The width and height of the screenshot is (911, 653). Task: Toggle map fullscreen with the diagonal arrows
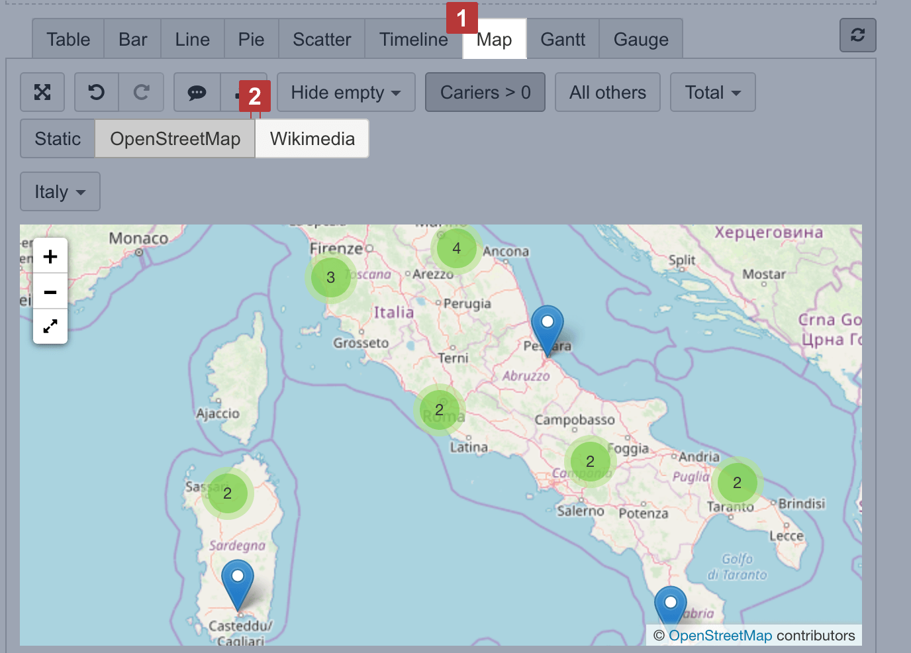coord(50,326)
